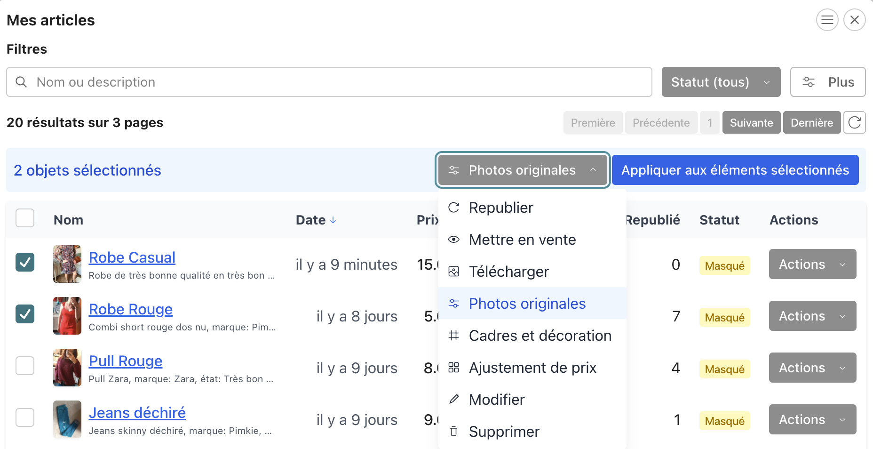Select the Télécharger download icon
The width and height of the screenshot is (873, 449).
coord(453,271)
